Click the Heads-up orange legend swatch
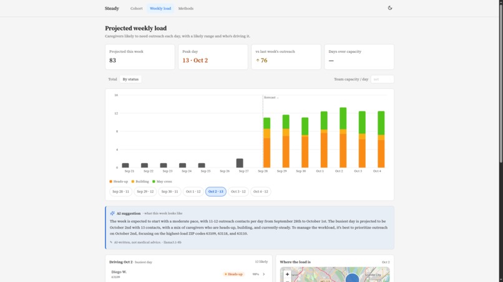 point(110,182)
